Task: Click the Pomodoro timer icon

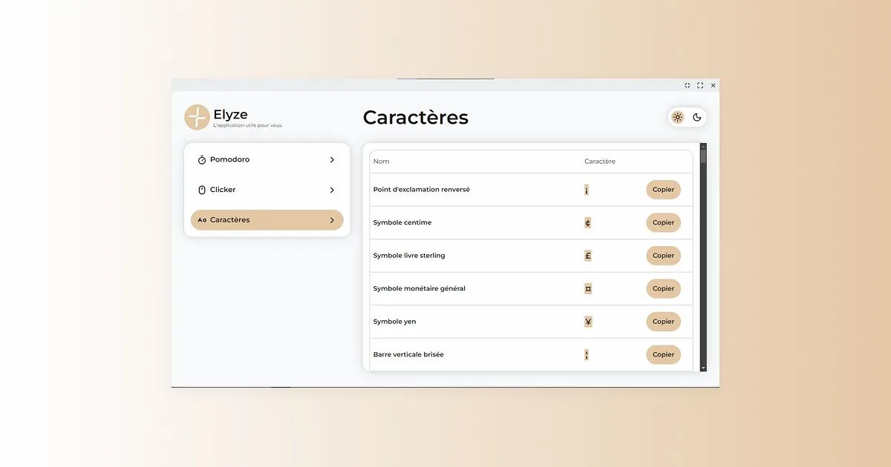Action: click(x=202, y=160)
